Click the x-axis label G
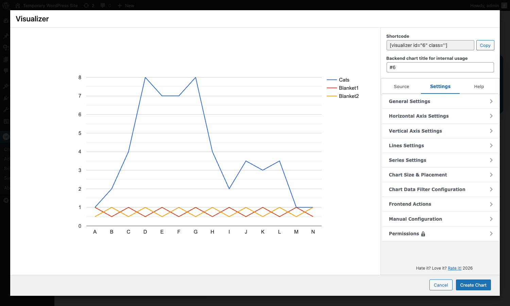The image size is (510, 306). 195,232
